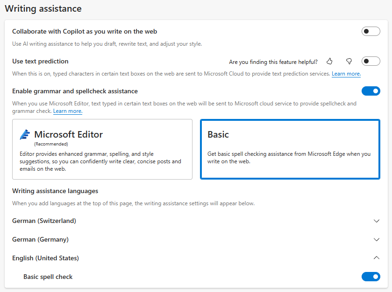Click the Microsoft Editor pen logo
Screen dimensions: 392x292
click(x=25, y=135)
